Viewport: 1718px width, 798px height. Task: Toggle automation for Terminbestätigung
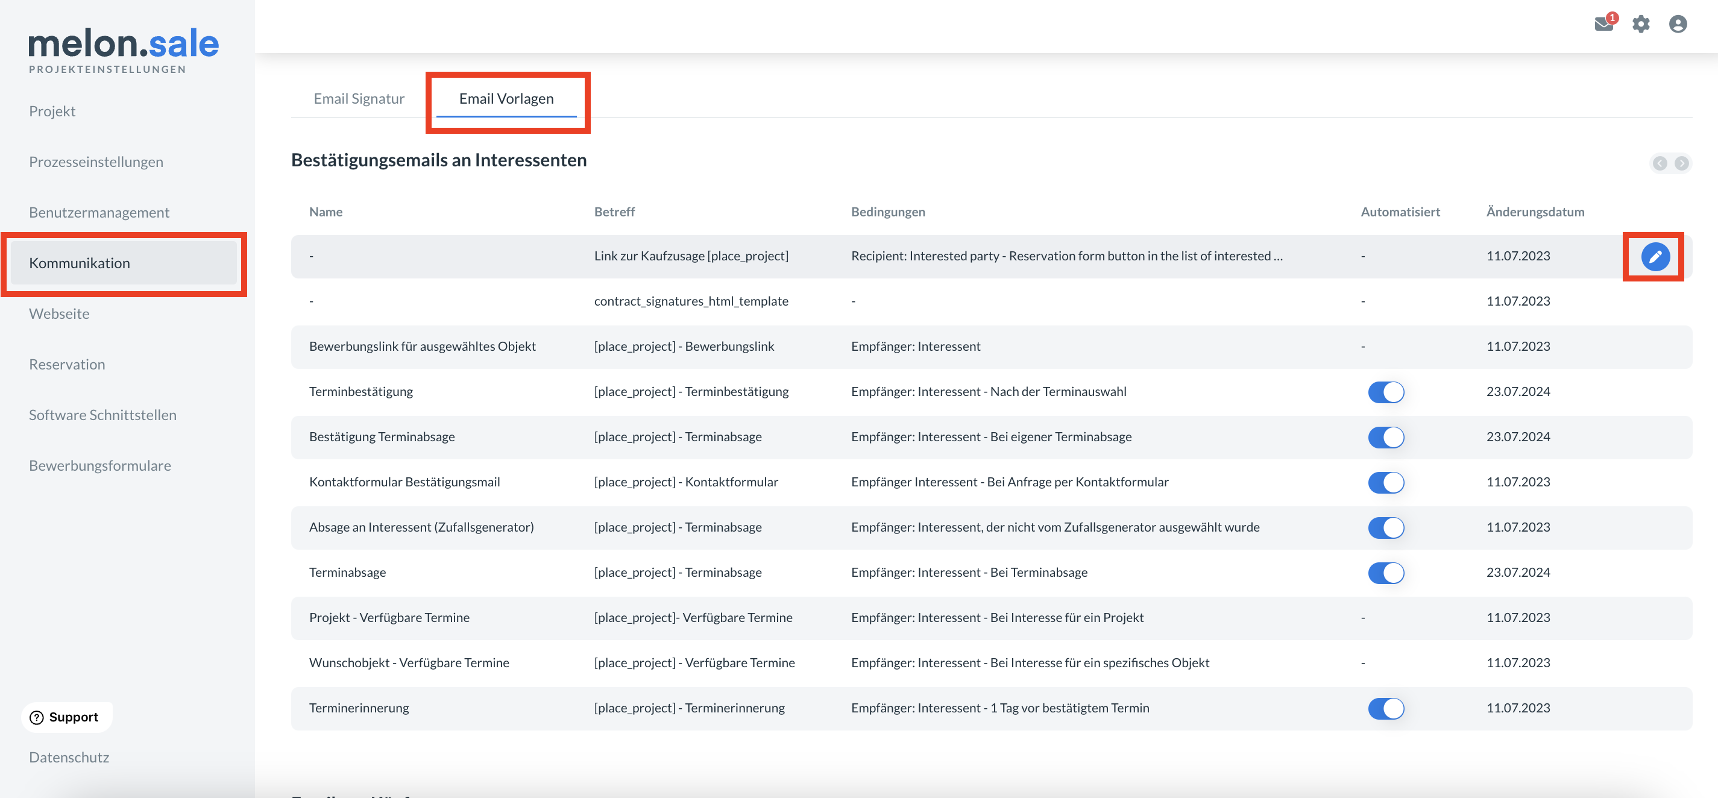coord(1385,392)
